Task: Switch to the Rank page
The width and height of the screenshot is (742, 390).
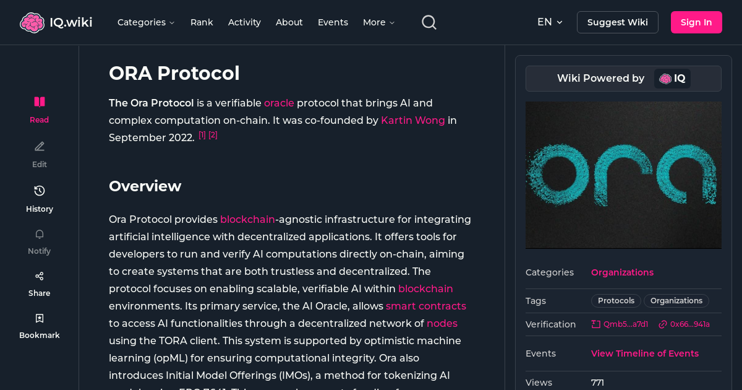Action: click(202, 22)
